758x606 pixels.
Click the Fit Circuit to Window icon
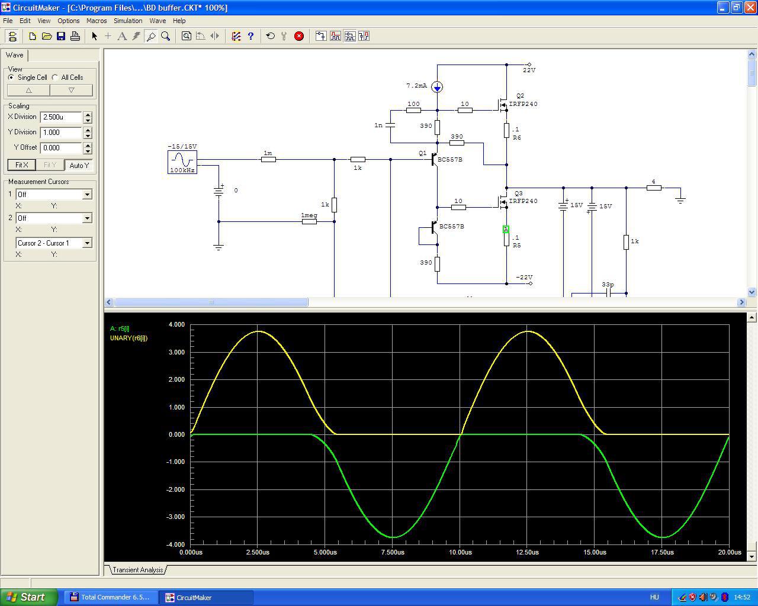tap(187, 36)
